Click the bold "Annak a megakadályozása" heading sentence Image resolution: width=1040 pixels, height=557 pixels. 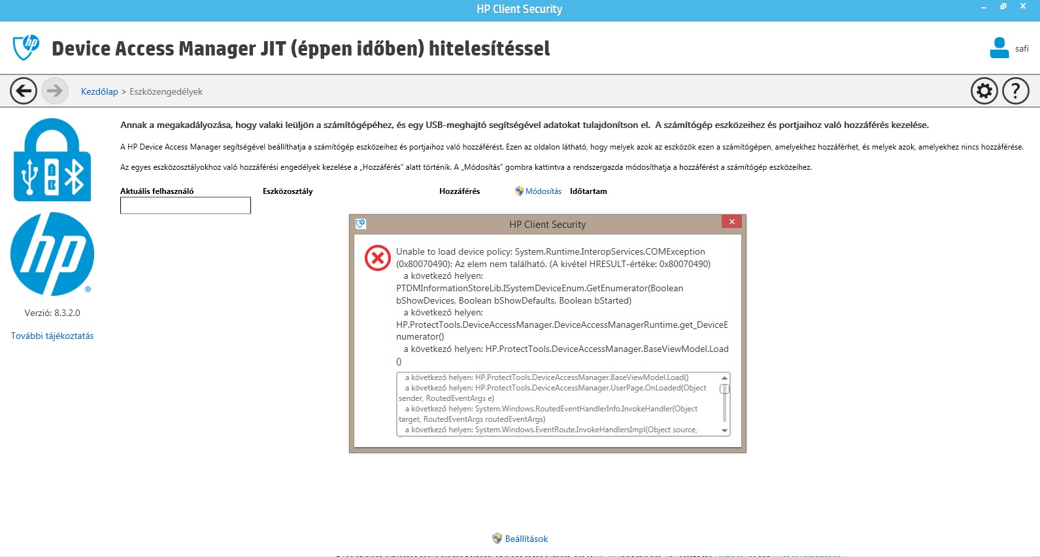point(524,125)
